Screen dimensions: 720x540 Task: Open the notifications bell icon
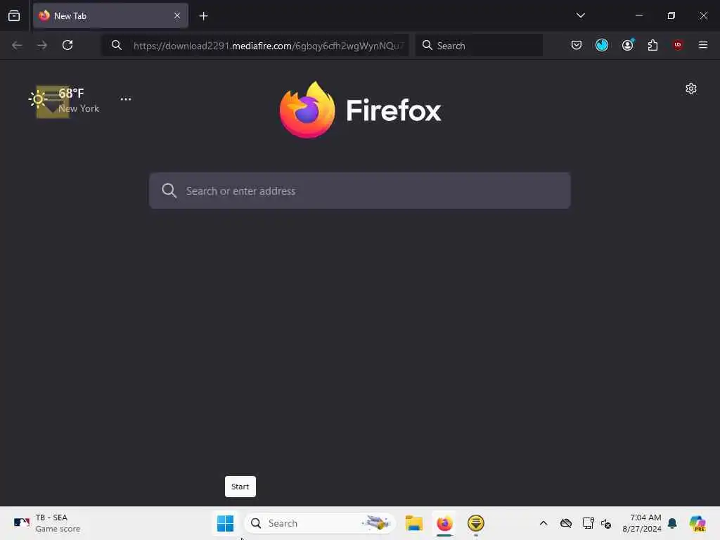click(x=672, y=523)
